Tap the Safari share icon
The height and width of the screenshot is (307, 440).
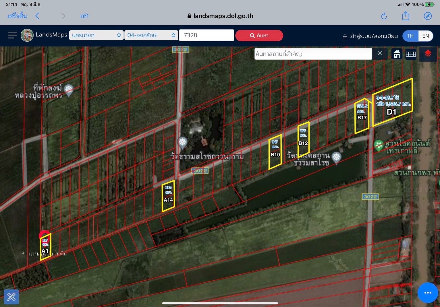[406, 15]
